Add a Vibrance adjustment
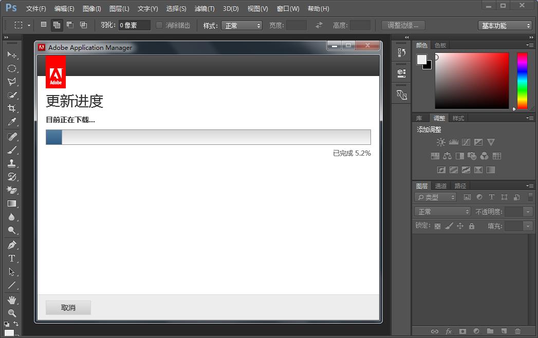Viewport: 538px width, 338px height. [491, 142]
